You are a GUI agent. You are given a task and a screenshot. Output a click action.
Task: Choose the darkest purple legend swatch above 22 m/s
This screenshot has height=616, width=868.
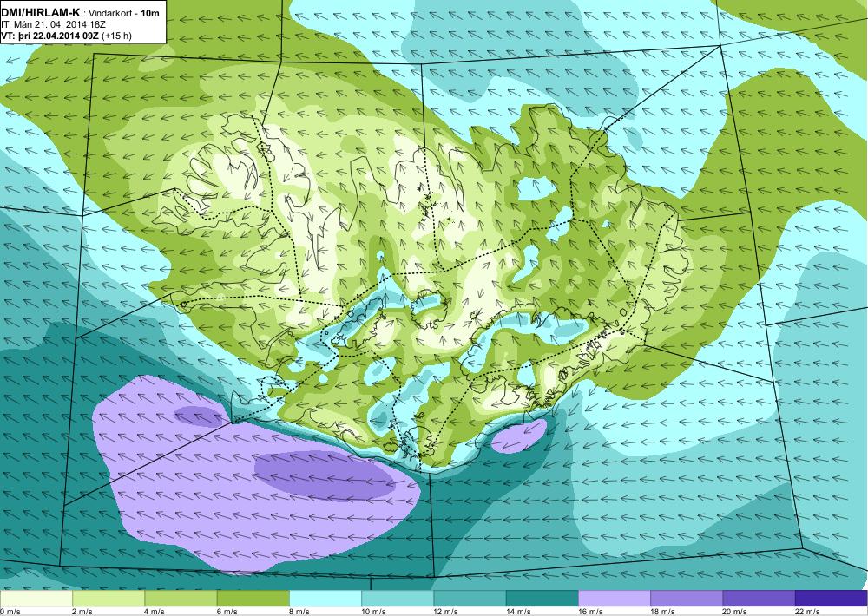pos(831,599)
